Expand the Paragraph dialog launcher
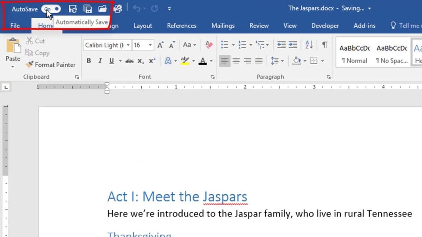Image resolution: width=422 pixels, height=237 pixels. 328,77
